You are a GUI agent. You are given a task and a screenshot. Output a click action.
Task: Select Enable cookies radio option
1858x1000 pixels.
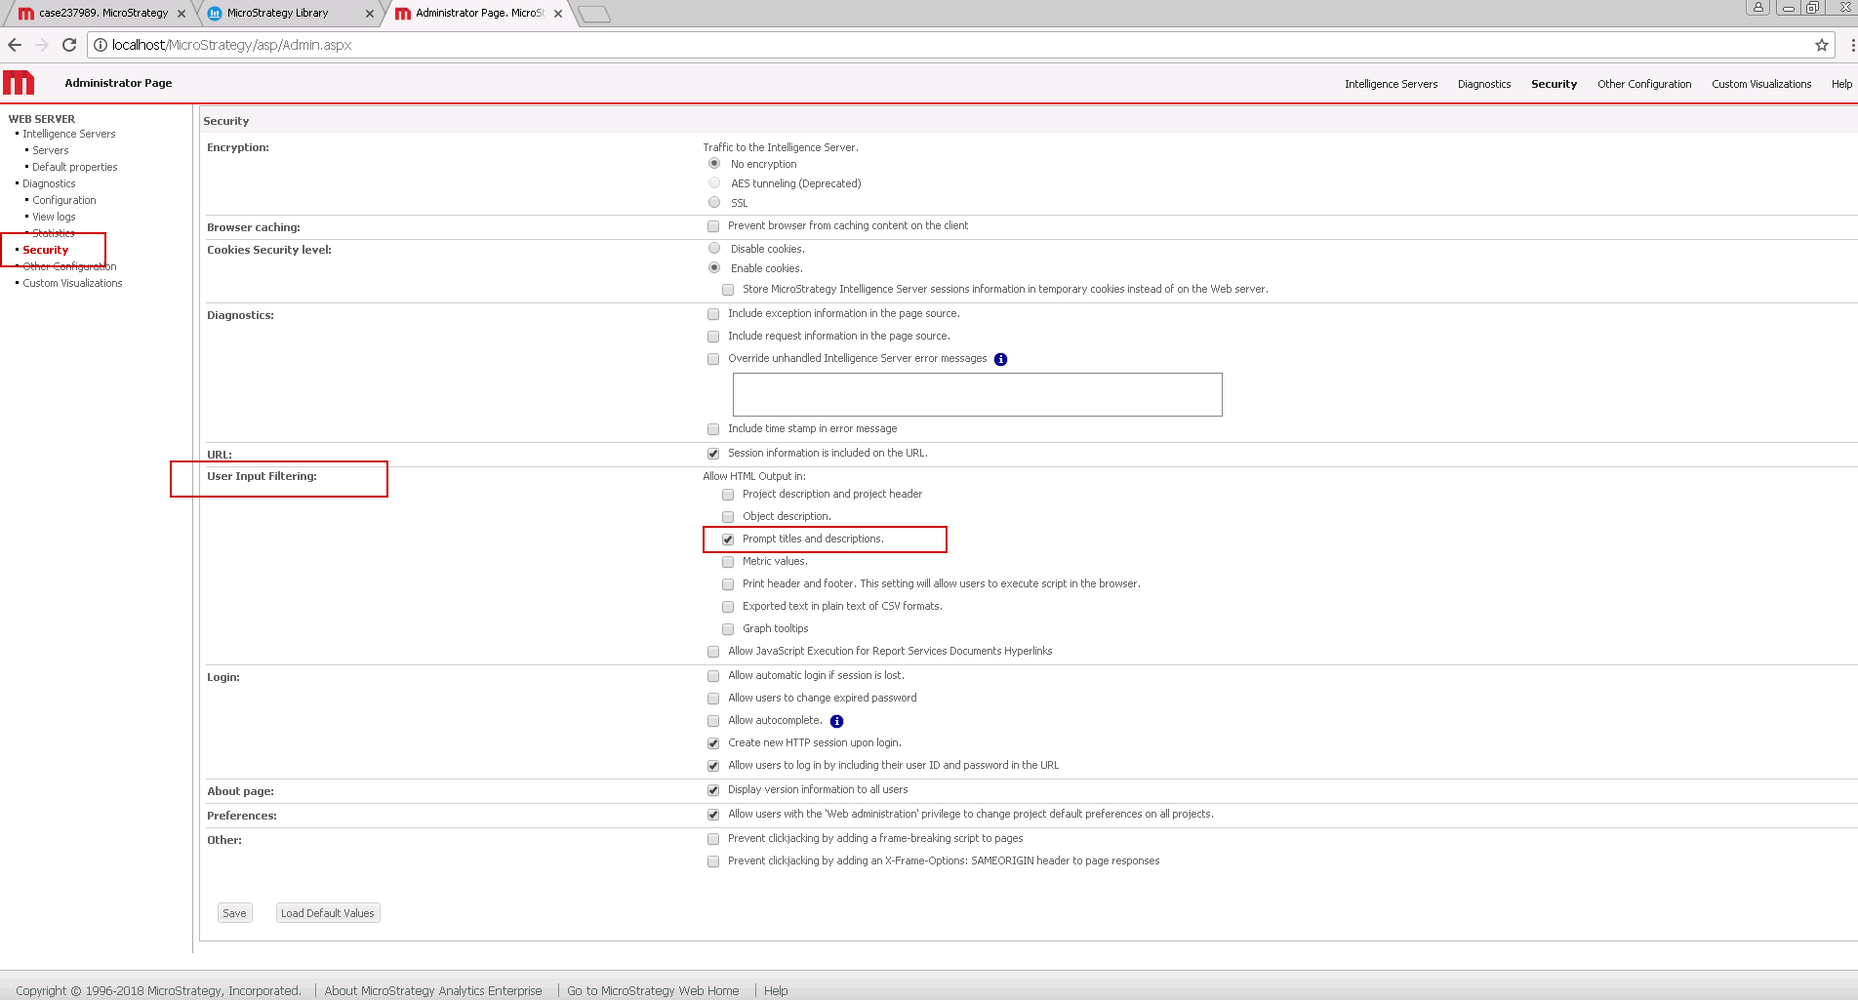coord(714,268)
